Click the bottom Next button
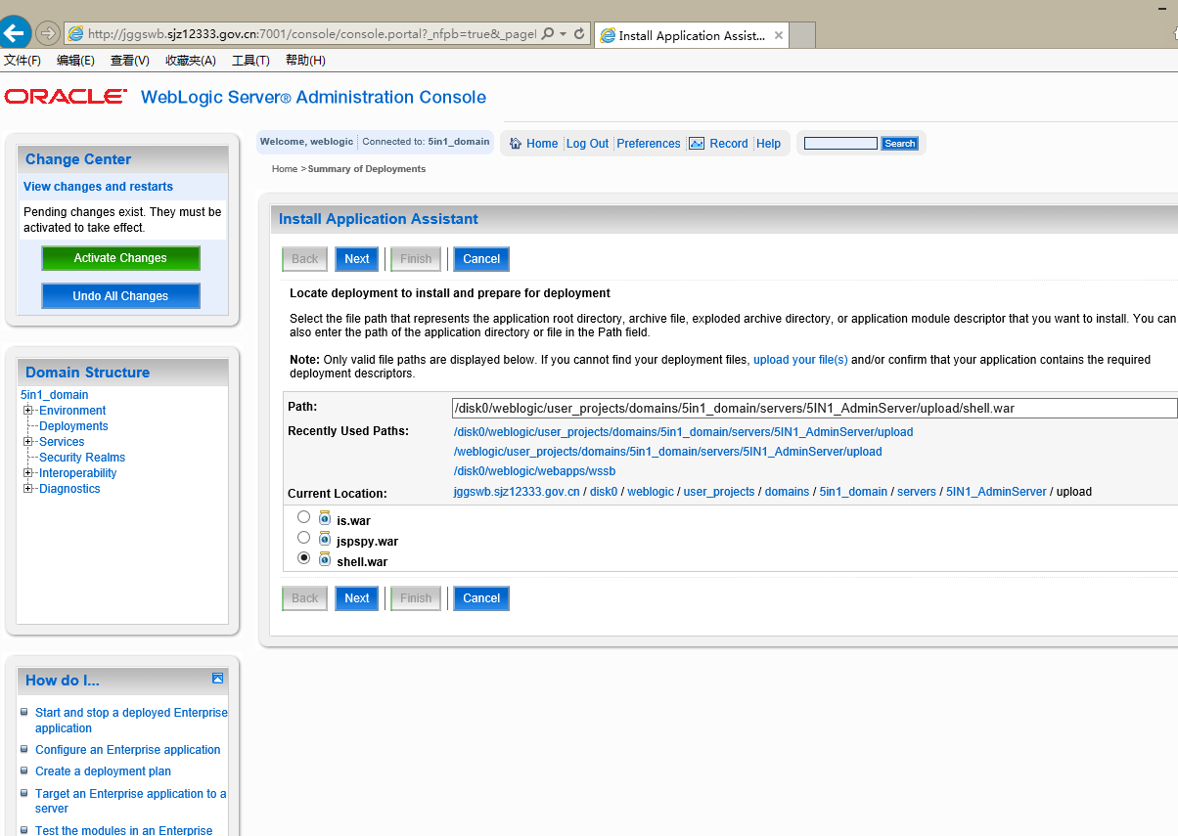This screenshot has width=1178, height=836. click(x=357, y=598)
